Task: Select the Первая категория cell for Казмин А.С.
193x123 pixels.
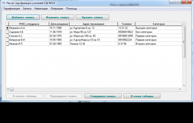Action: (158, 36)
